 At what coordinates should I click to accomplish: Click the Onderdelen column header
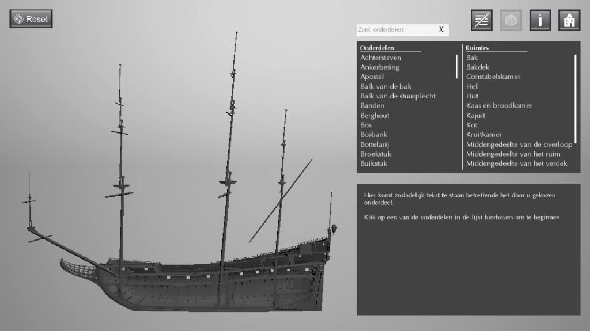click(x=377, y=48)
